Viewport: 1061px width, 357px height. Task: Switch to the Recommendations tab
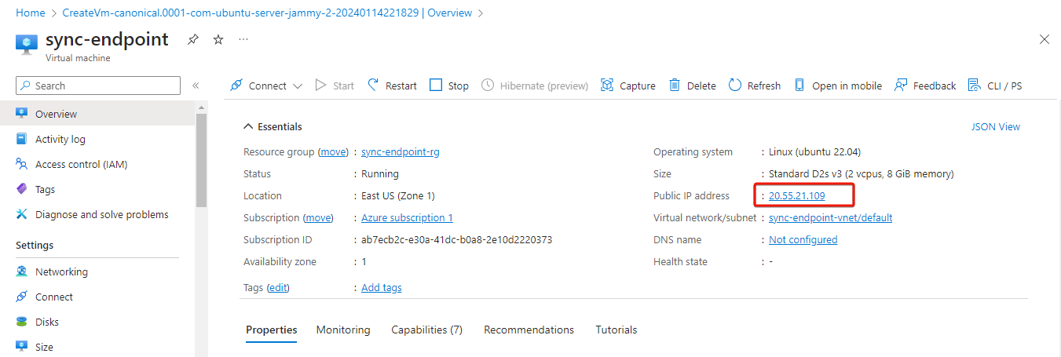coord(529,330)
